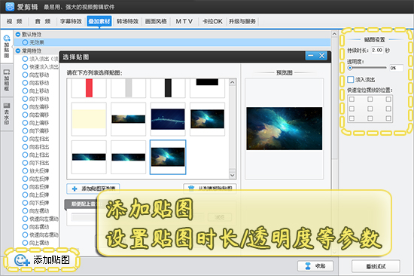
Task: Switch to the 字幕特效 tab
Action: pyautogui.click(x=71, y=21)
